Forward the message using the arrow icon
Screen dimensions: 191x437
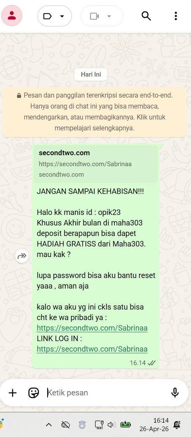[22, 256]
